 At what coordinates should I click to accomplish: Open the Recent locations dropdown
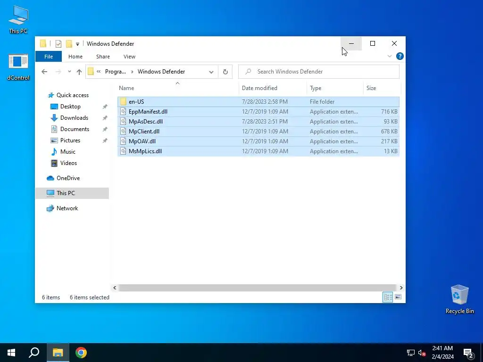click(x=70, y=72)
